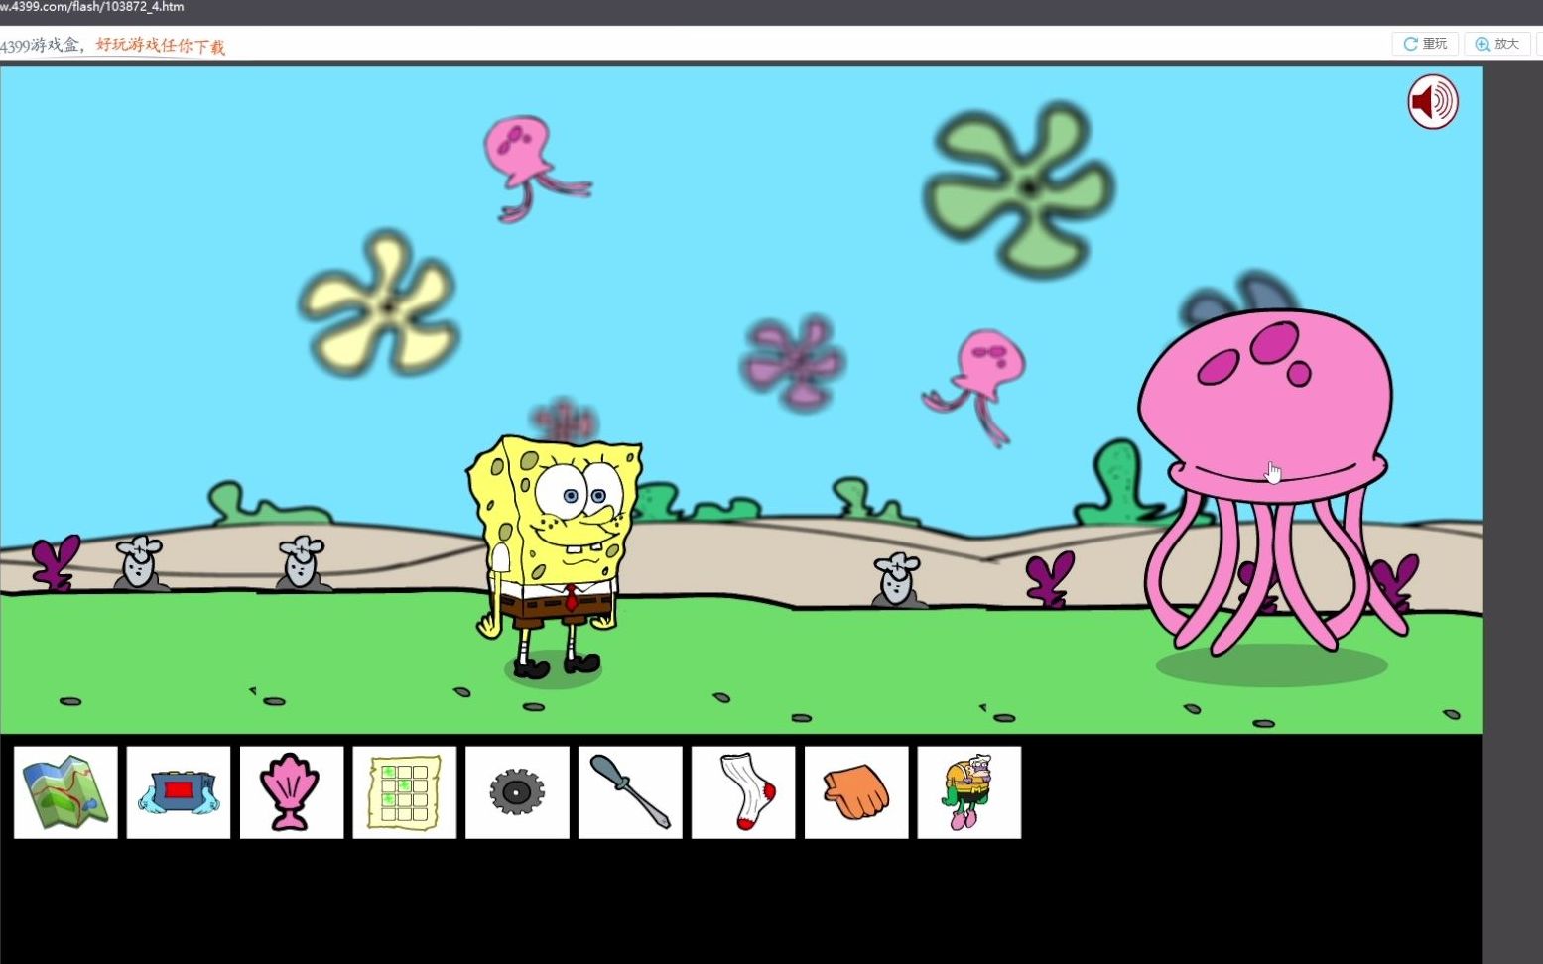1543x964 pixels.
Task: Pick the orange glove item
Action: point(856,792)
